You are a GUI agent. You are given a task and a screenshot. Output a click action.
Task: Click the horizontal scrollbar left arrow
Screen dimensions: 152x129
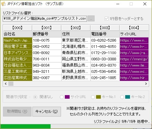(6, 84)
